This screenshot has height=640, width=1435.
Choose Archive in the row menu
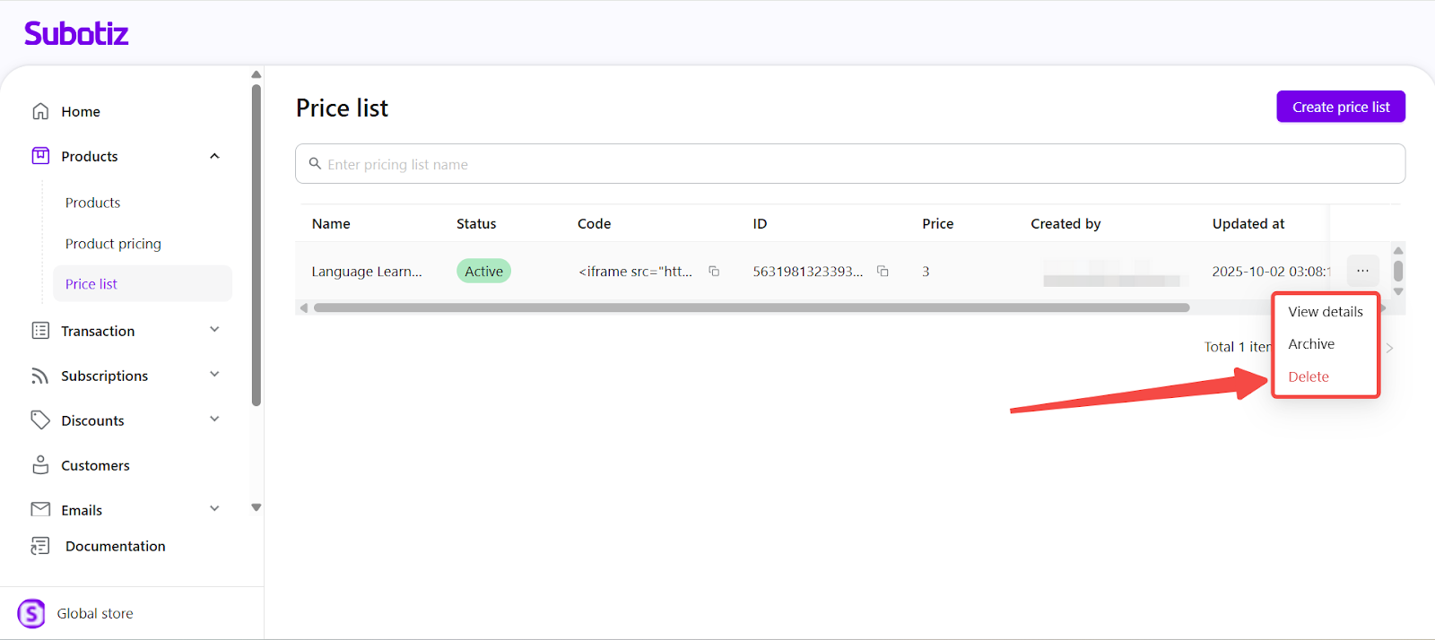[x=1311, y=344]
